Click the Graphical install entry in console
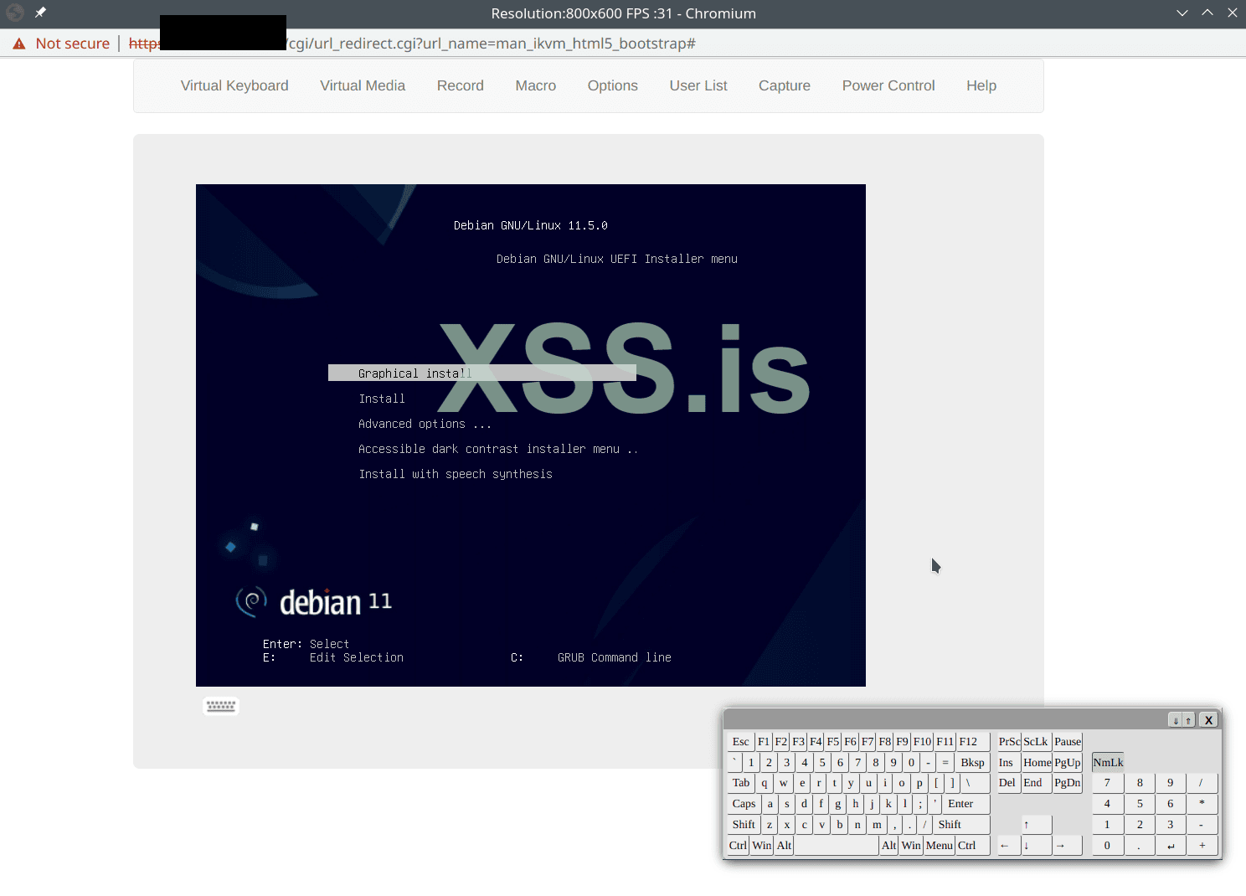This screenshot has height=896, width=1246. pos(414,373)
